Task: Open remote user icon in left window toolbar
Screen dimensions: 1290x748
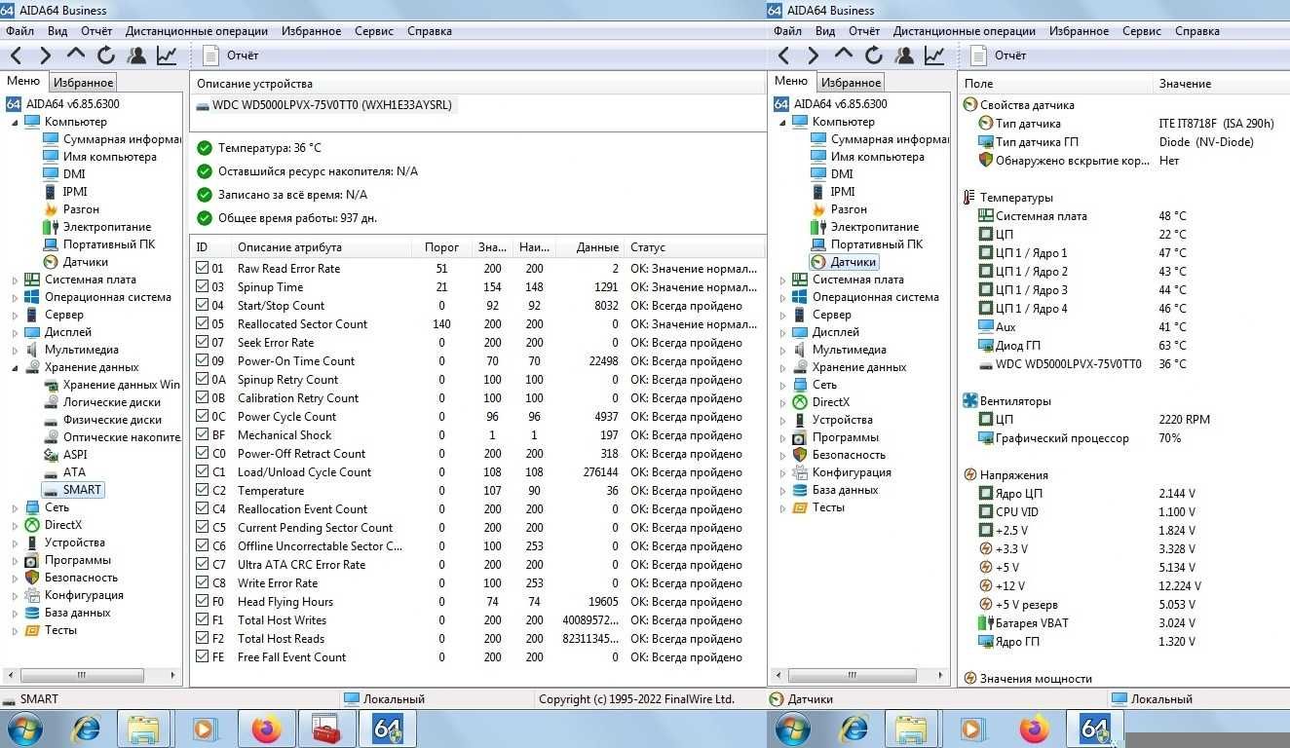Action: 136,56
